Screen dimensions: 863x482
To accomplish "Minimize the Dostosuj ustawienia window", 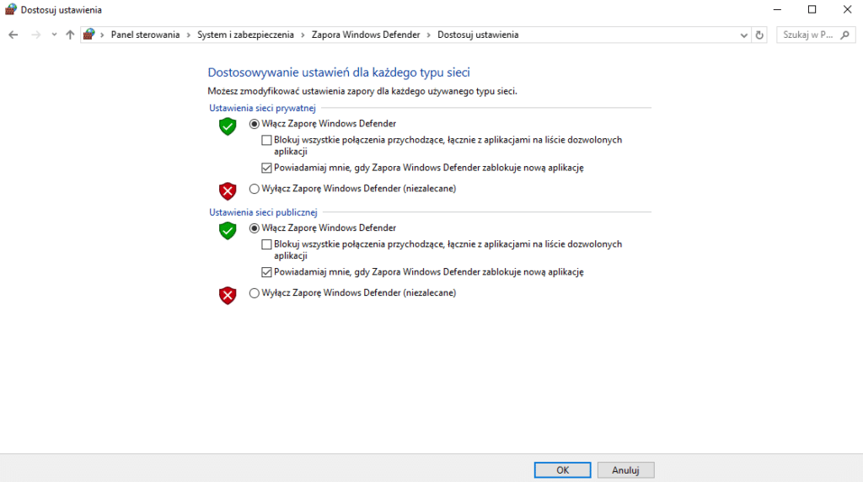I will click(x=777, y=9).
